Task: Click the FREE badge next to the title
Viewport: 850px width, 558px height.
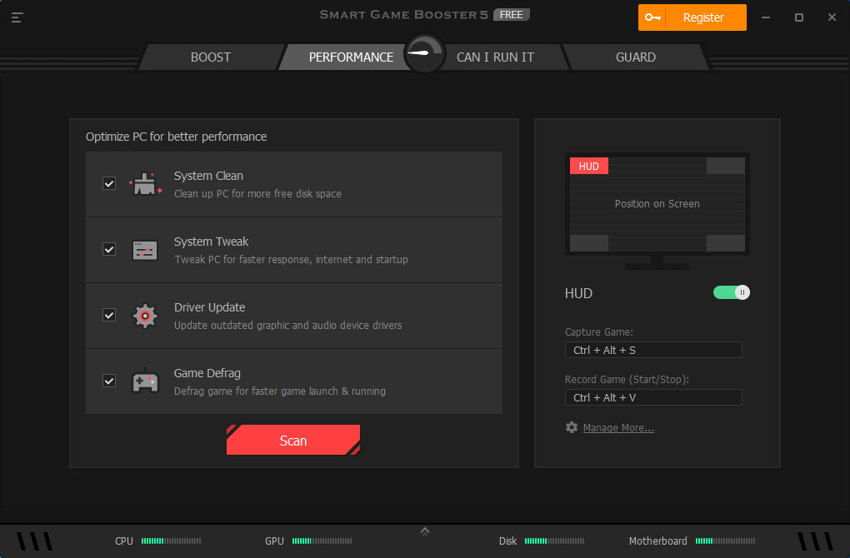Action: (x=512, y=14)
